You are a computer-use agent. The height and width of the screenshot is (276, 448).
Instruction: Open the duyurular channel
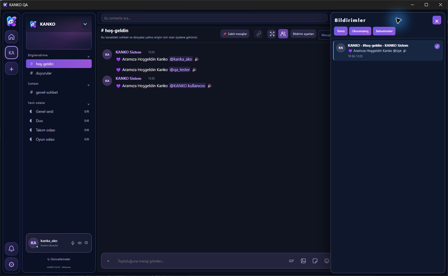coord(59,73)
